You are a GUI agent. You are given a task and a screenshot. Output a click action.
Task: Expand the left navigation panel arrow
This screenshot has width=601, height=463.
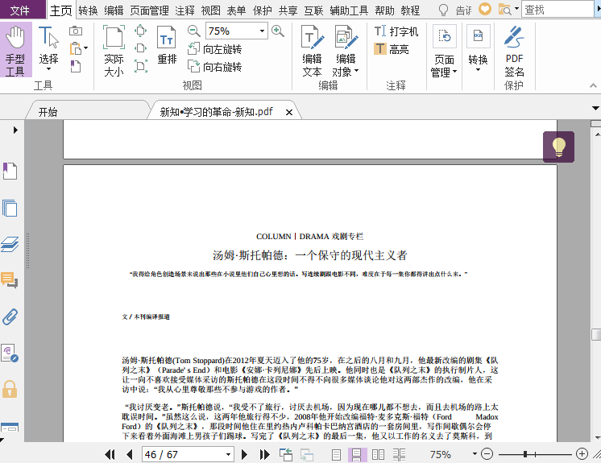click(x=15, y=130)
